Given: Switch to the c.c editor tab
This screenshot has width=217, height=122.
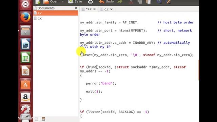Looking at the screenshot, I should pyautogui.click(x=106, y=9).
